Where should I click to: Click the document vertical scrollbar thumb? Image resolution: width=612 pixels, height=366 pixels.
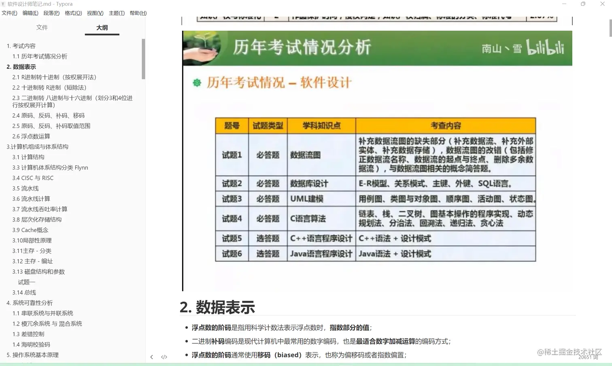pyautogui.click(x=610, y=28)
